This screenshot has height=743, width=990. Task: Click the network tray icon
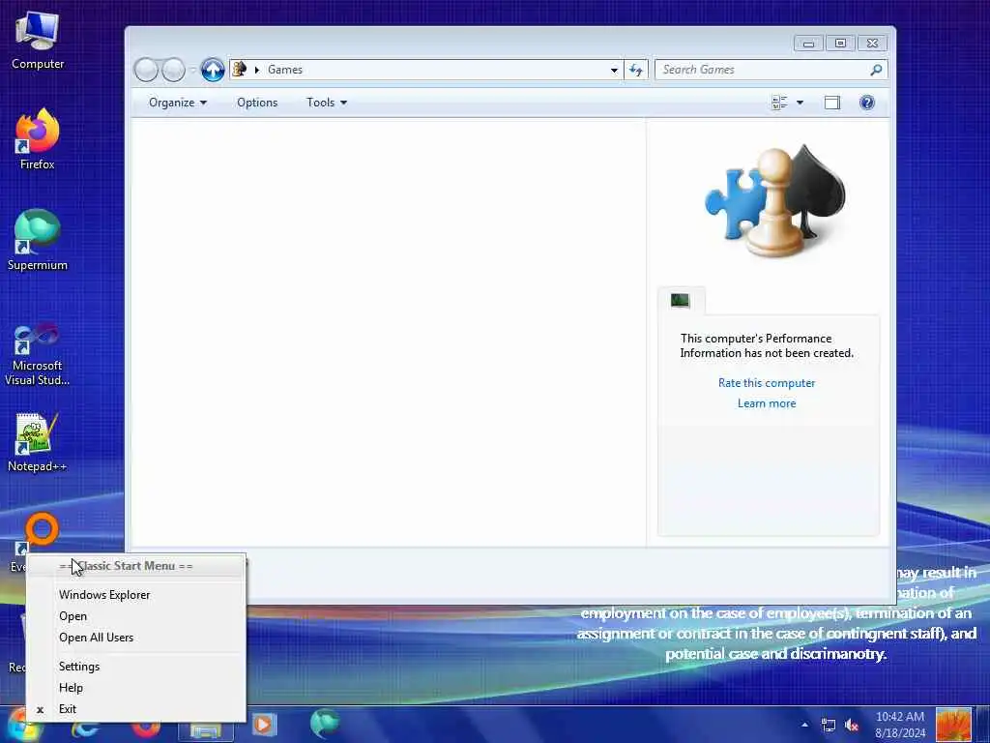point(829,726)
